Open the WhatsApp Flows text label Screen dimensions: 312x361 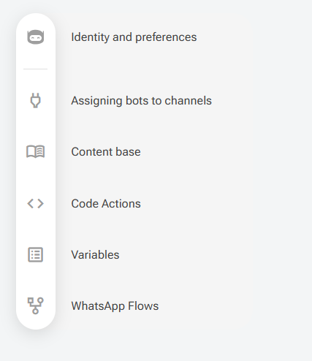coord(115,306)
